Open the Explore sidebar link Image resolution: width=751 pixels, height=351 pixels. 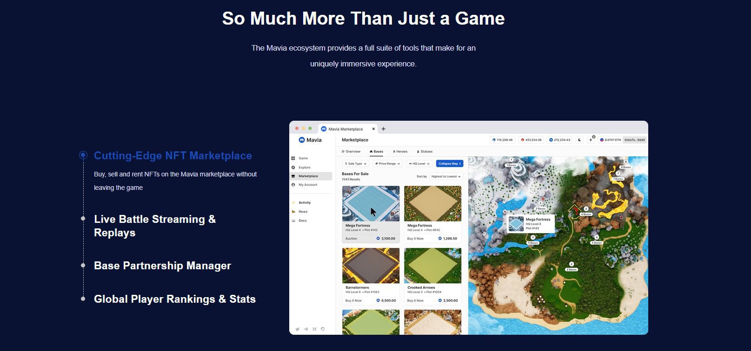click(x=305, y=167)
